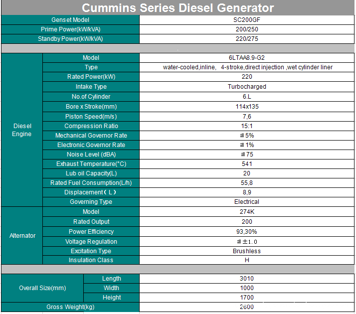
Task: Select the 'Electrical' governing type value
Action: tap(247, 202)
